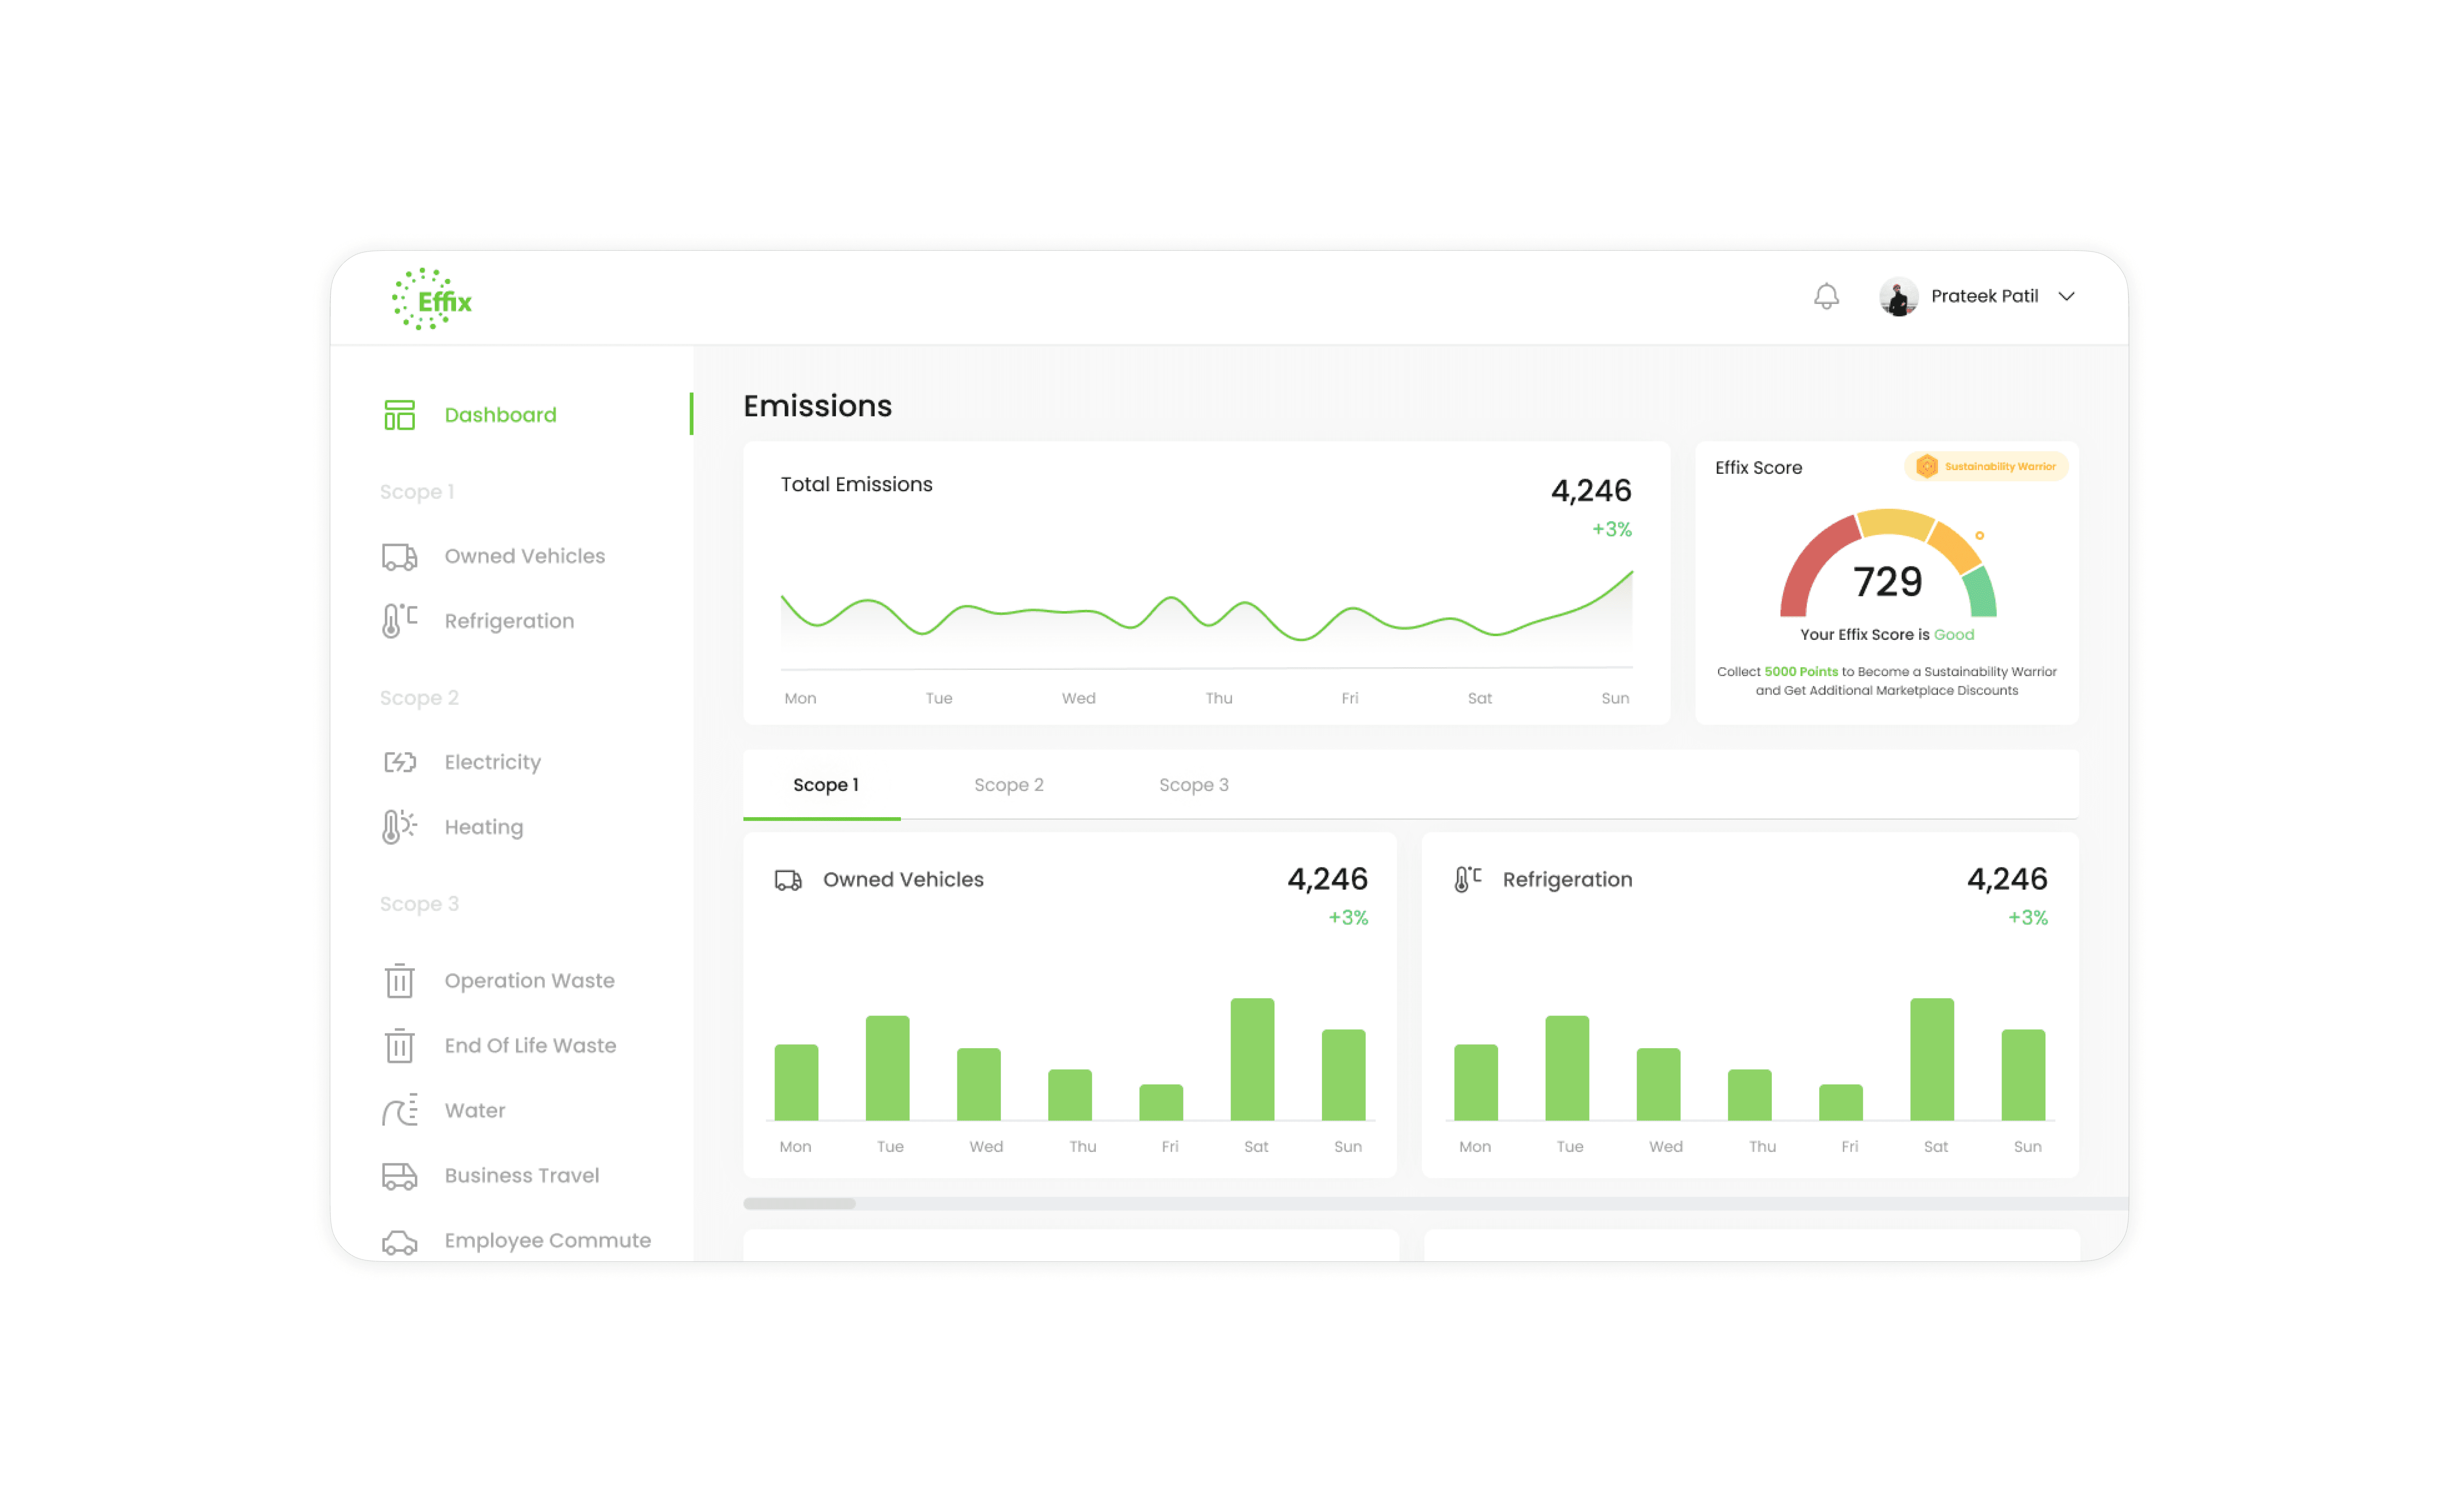Click the Business Travel bus icon
This screenshot has height=1512, width=2459.
tap(399, 1176)
